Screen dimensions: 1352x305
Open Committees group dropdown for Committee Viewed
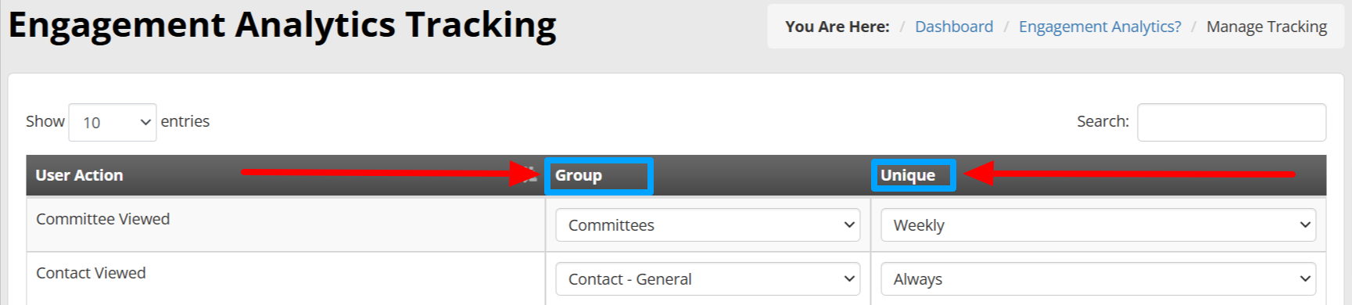point(708,225)
